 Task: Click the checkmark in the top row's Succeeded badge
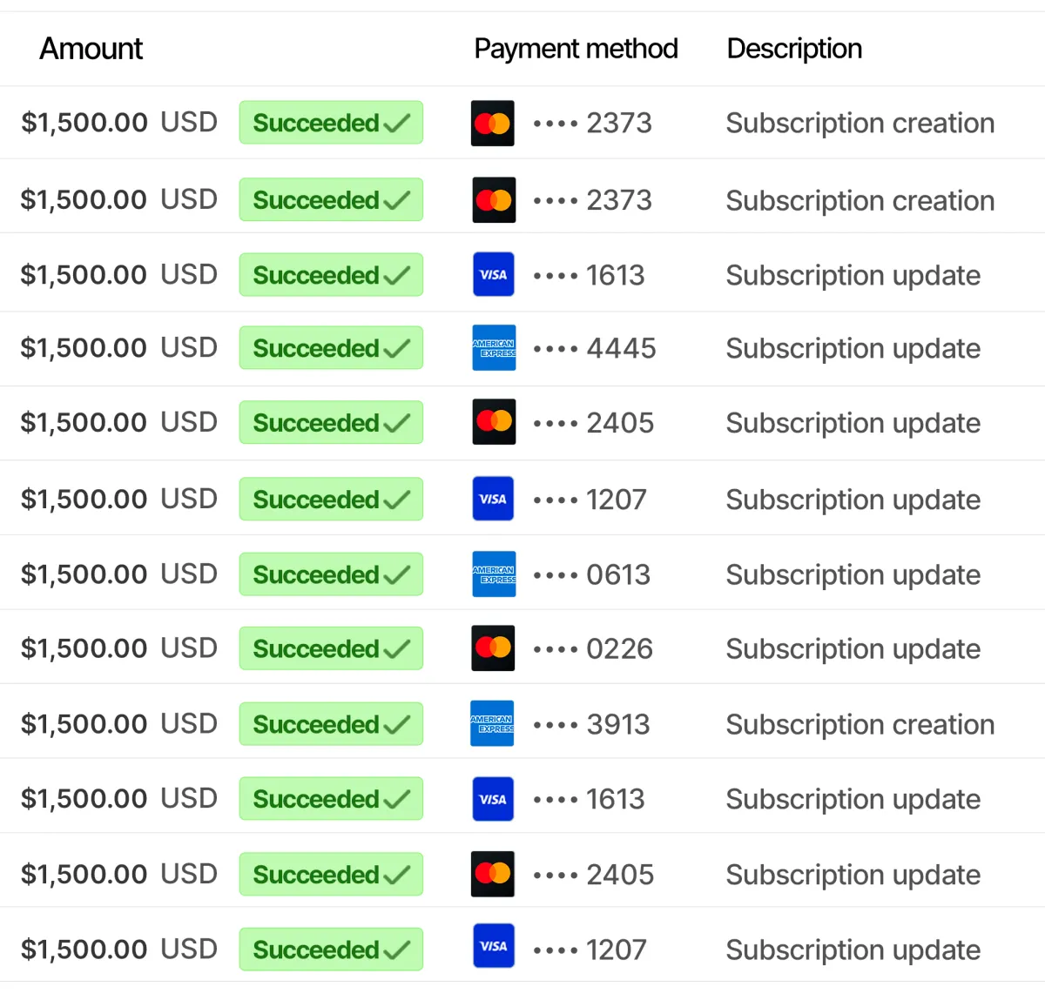click(x=396, y=124)
